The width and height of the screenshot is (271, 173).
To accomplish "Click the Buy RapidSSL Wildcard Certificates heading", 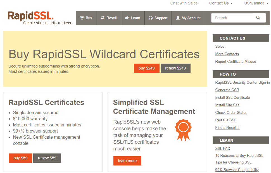I will pos(104,54).
